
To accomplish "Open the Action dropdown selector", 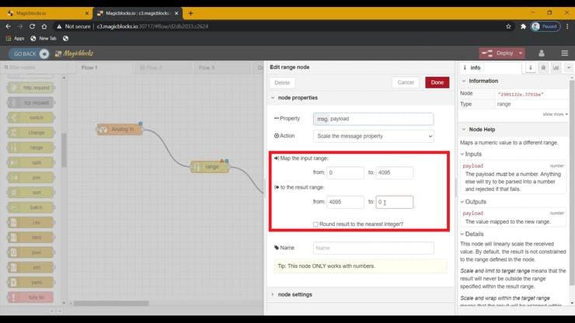I will click(374, 136).
